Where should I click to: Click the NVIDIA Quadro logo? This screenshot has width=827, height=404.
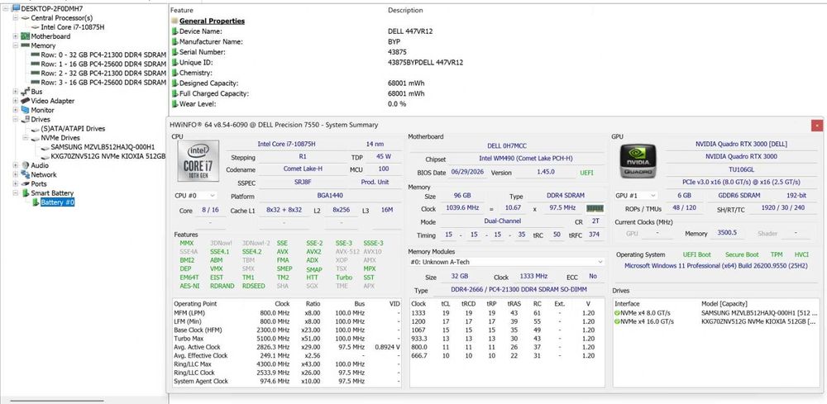click(x=638, y=160)
